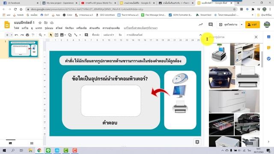Click the mouse picture on the slide

(180, 78)
